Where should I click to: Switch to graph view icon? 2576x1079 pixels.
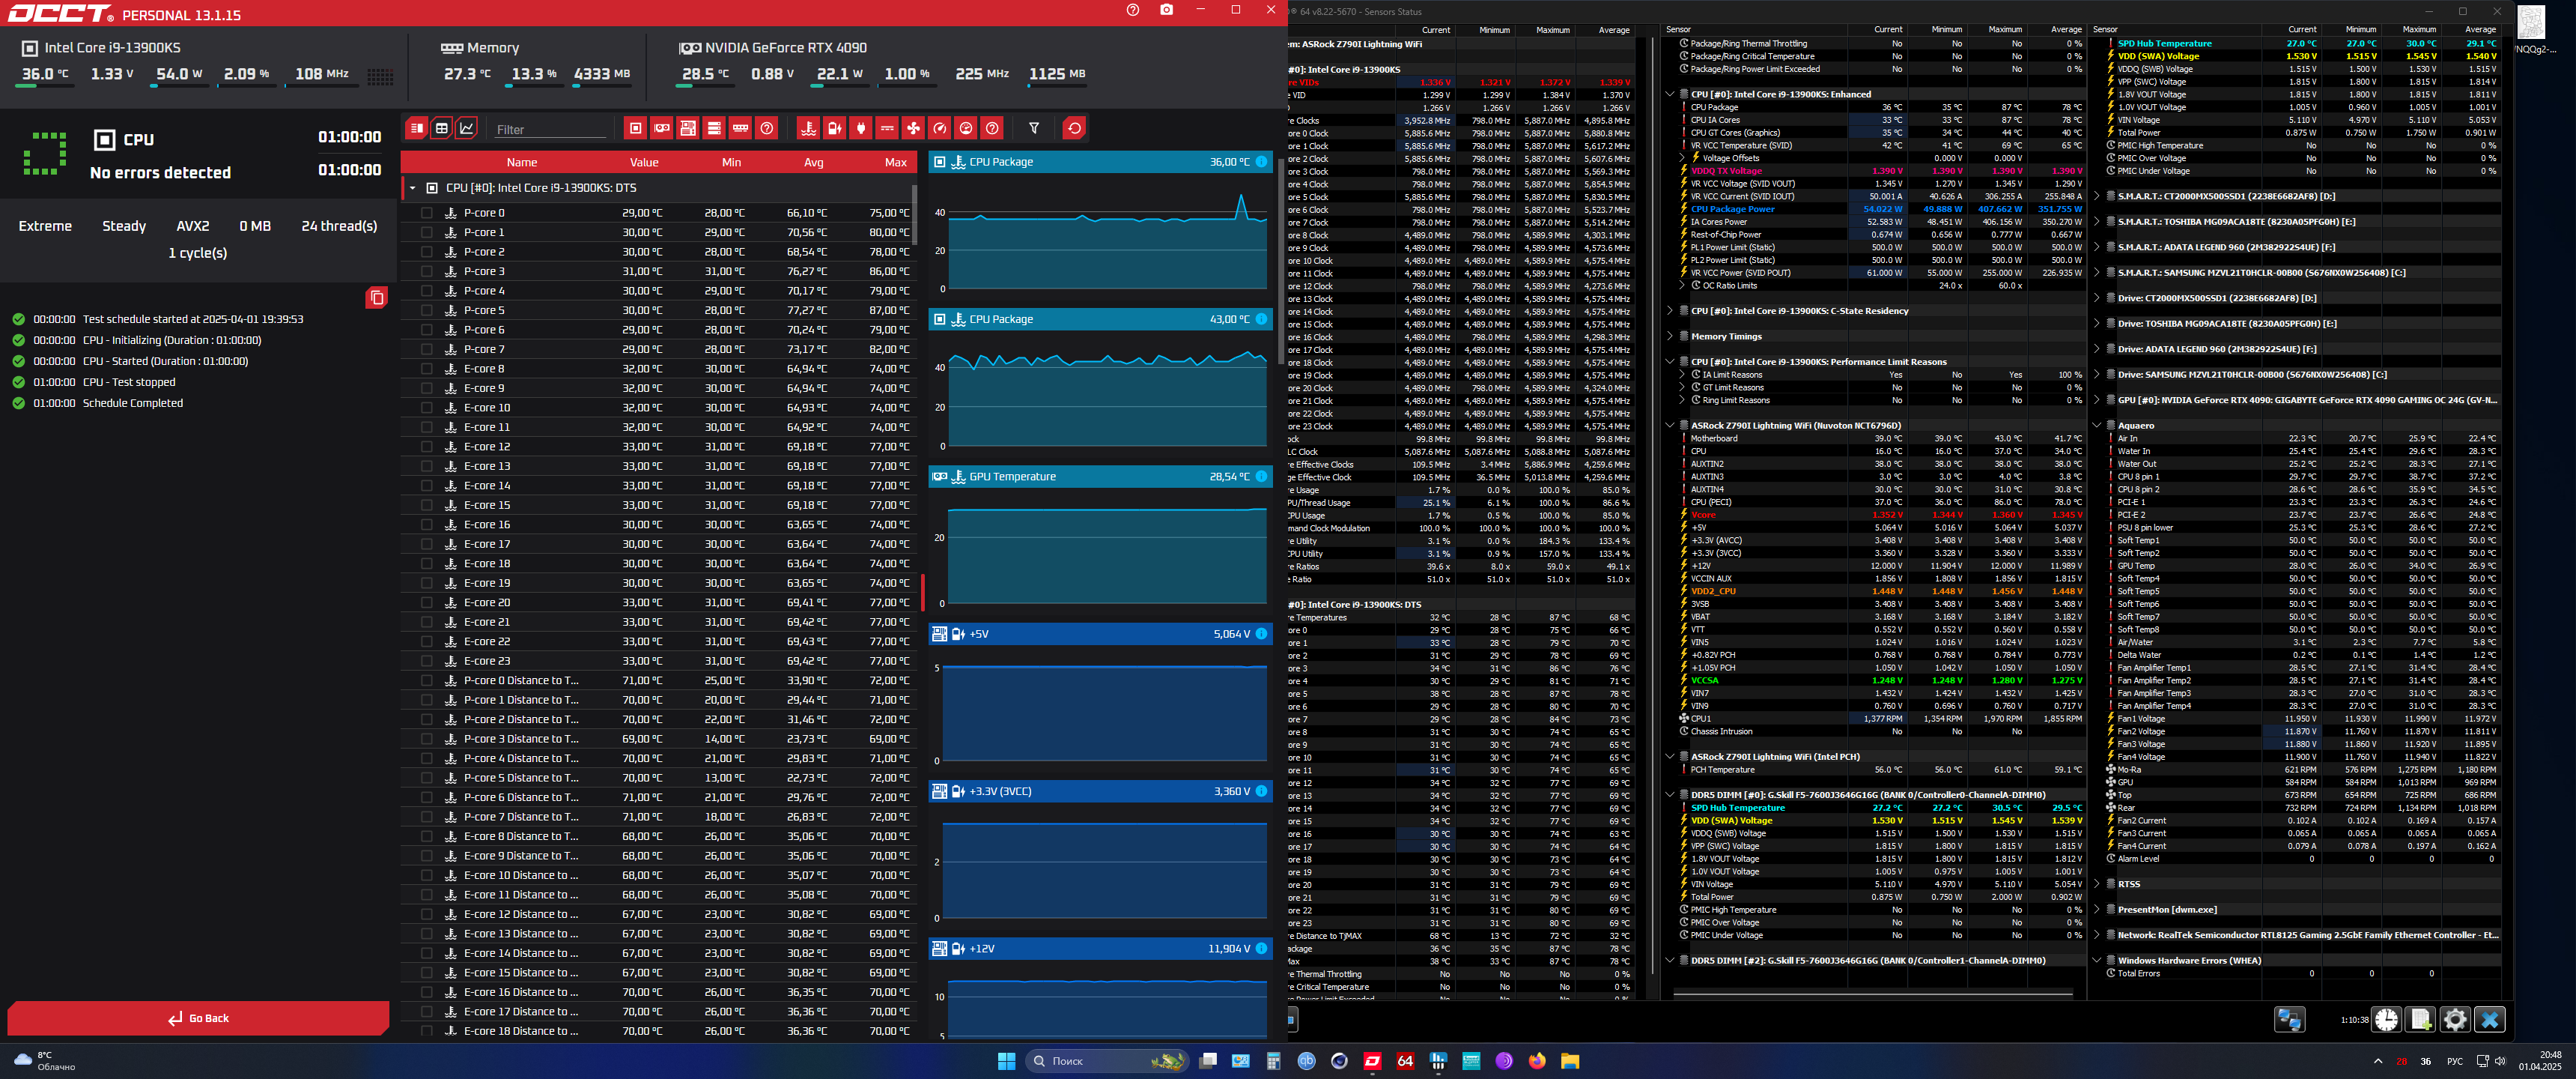pyautogui.click(x=467, y=128)
